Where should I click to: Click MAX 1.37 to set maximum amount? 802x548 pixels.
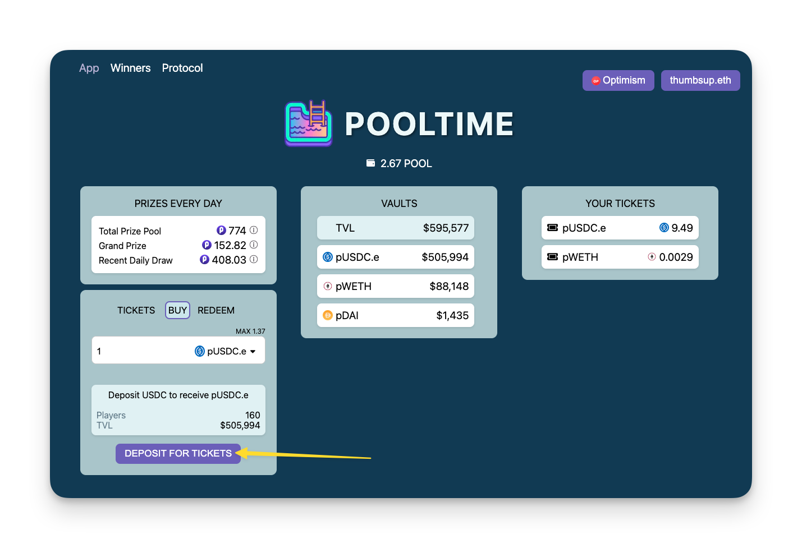(x=250, y=331)
